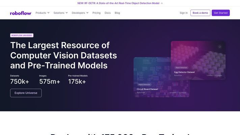
Task: Go to the Pricing page
Action: [x=97, y=13]
